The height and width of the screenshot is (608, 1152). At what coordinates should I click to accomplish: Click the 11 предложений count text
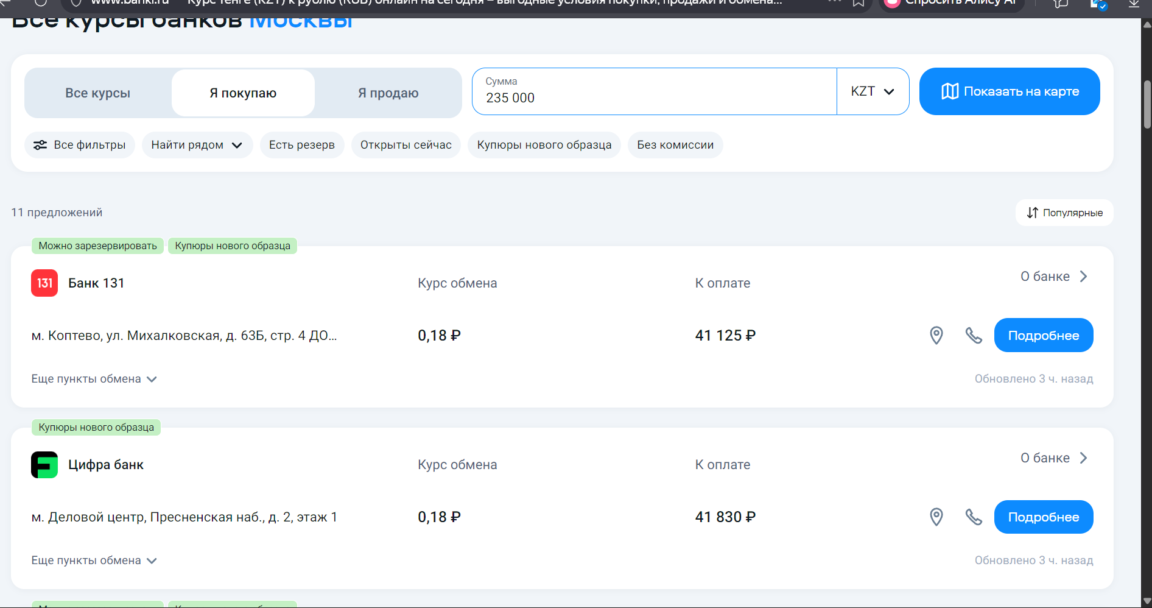[57, 213]
